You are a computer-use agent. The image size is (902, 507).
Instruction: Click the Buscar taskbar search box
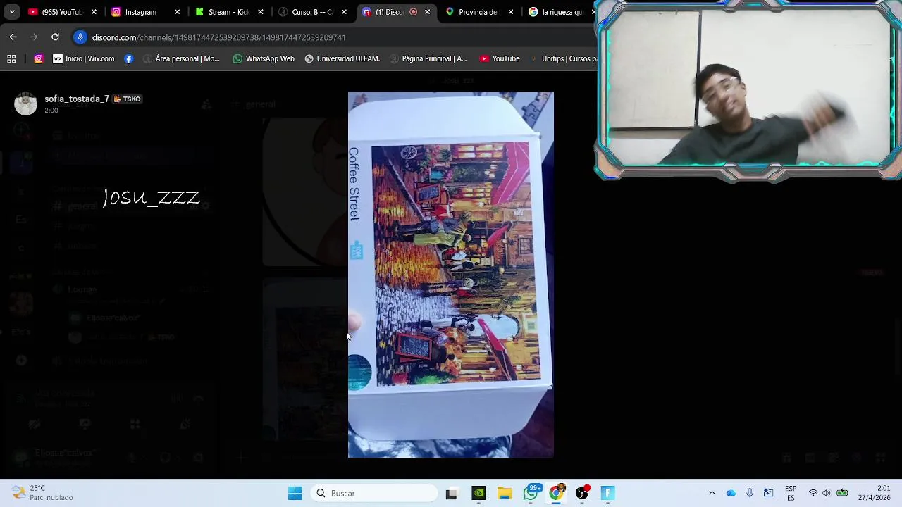tap(374, 493)
